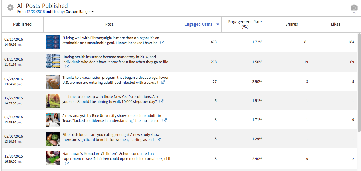Open external link for Montclare Children's School post
Viewport: 361px width, 171px height.
coord(67,163)
